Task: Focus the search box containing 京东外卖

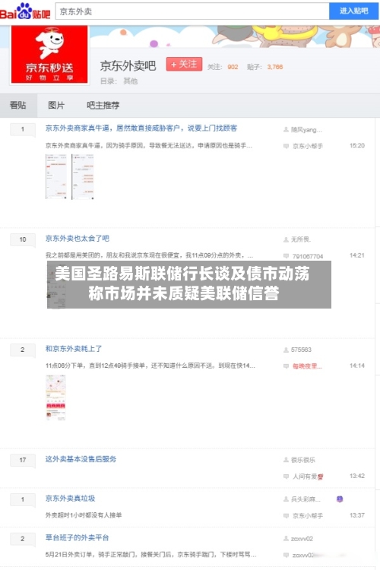Action: coord(192,11)
